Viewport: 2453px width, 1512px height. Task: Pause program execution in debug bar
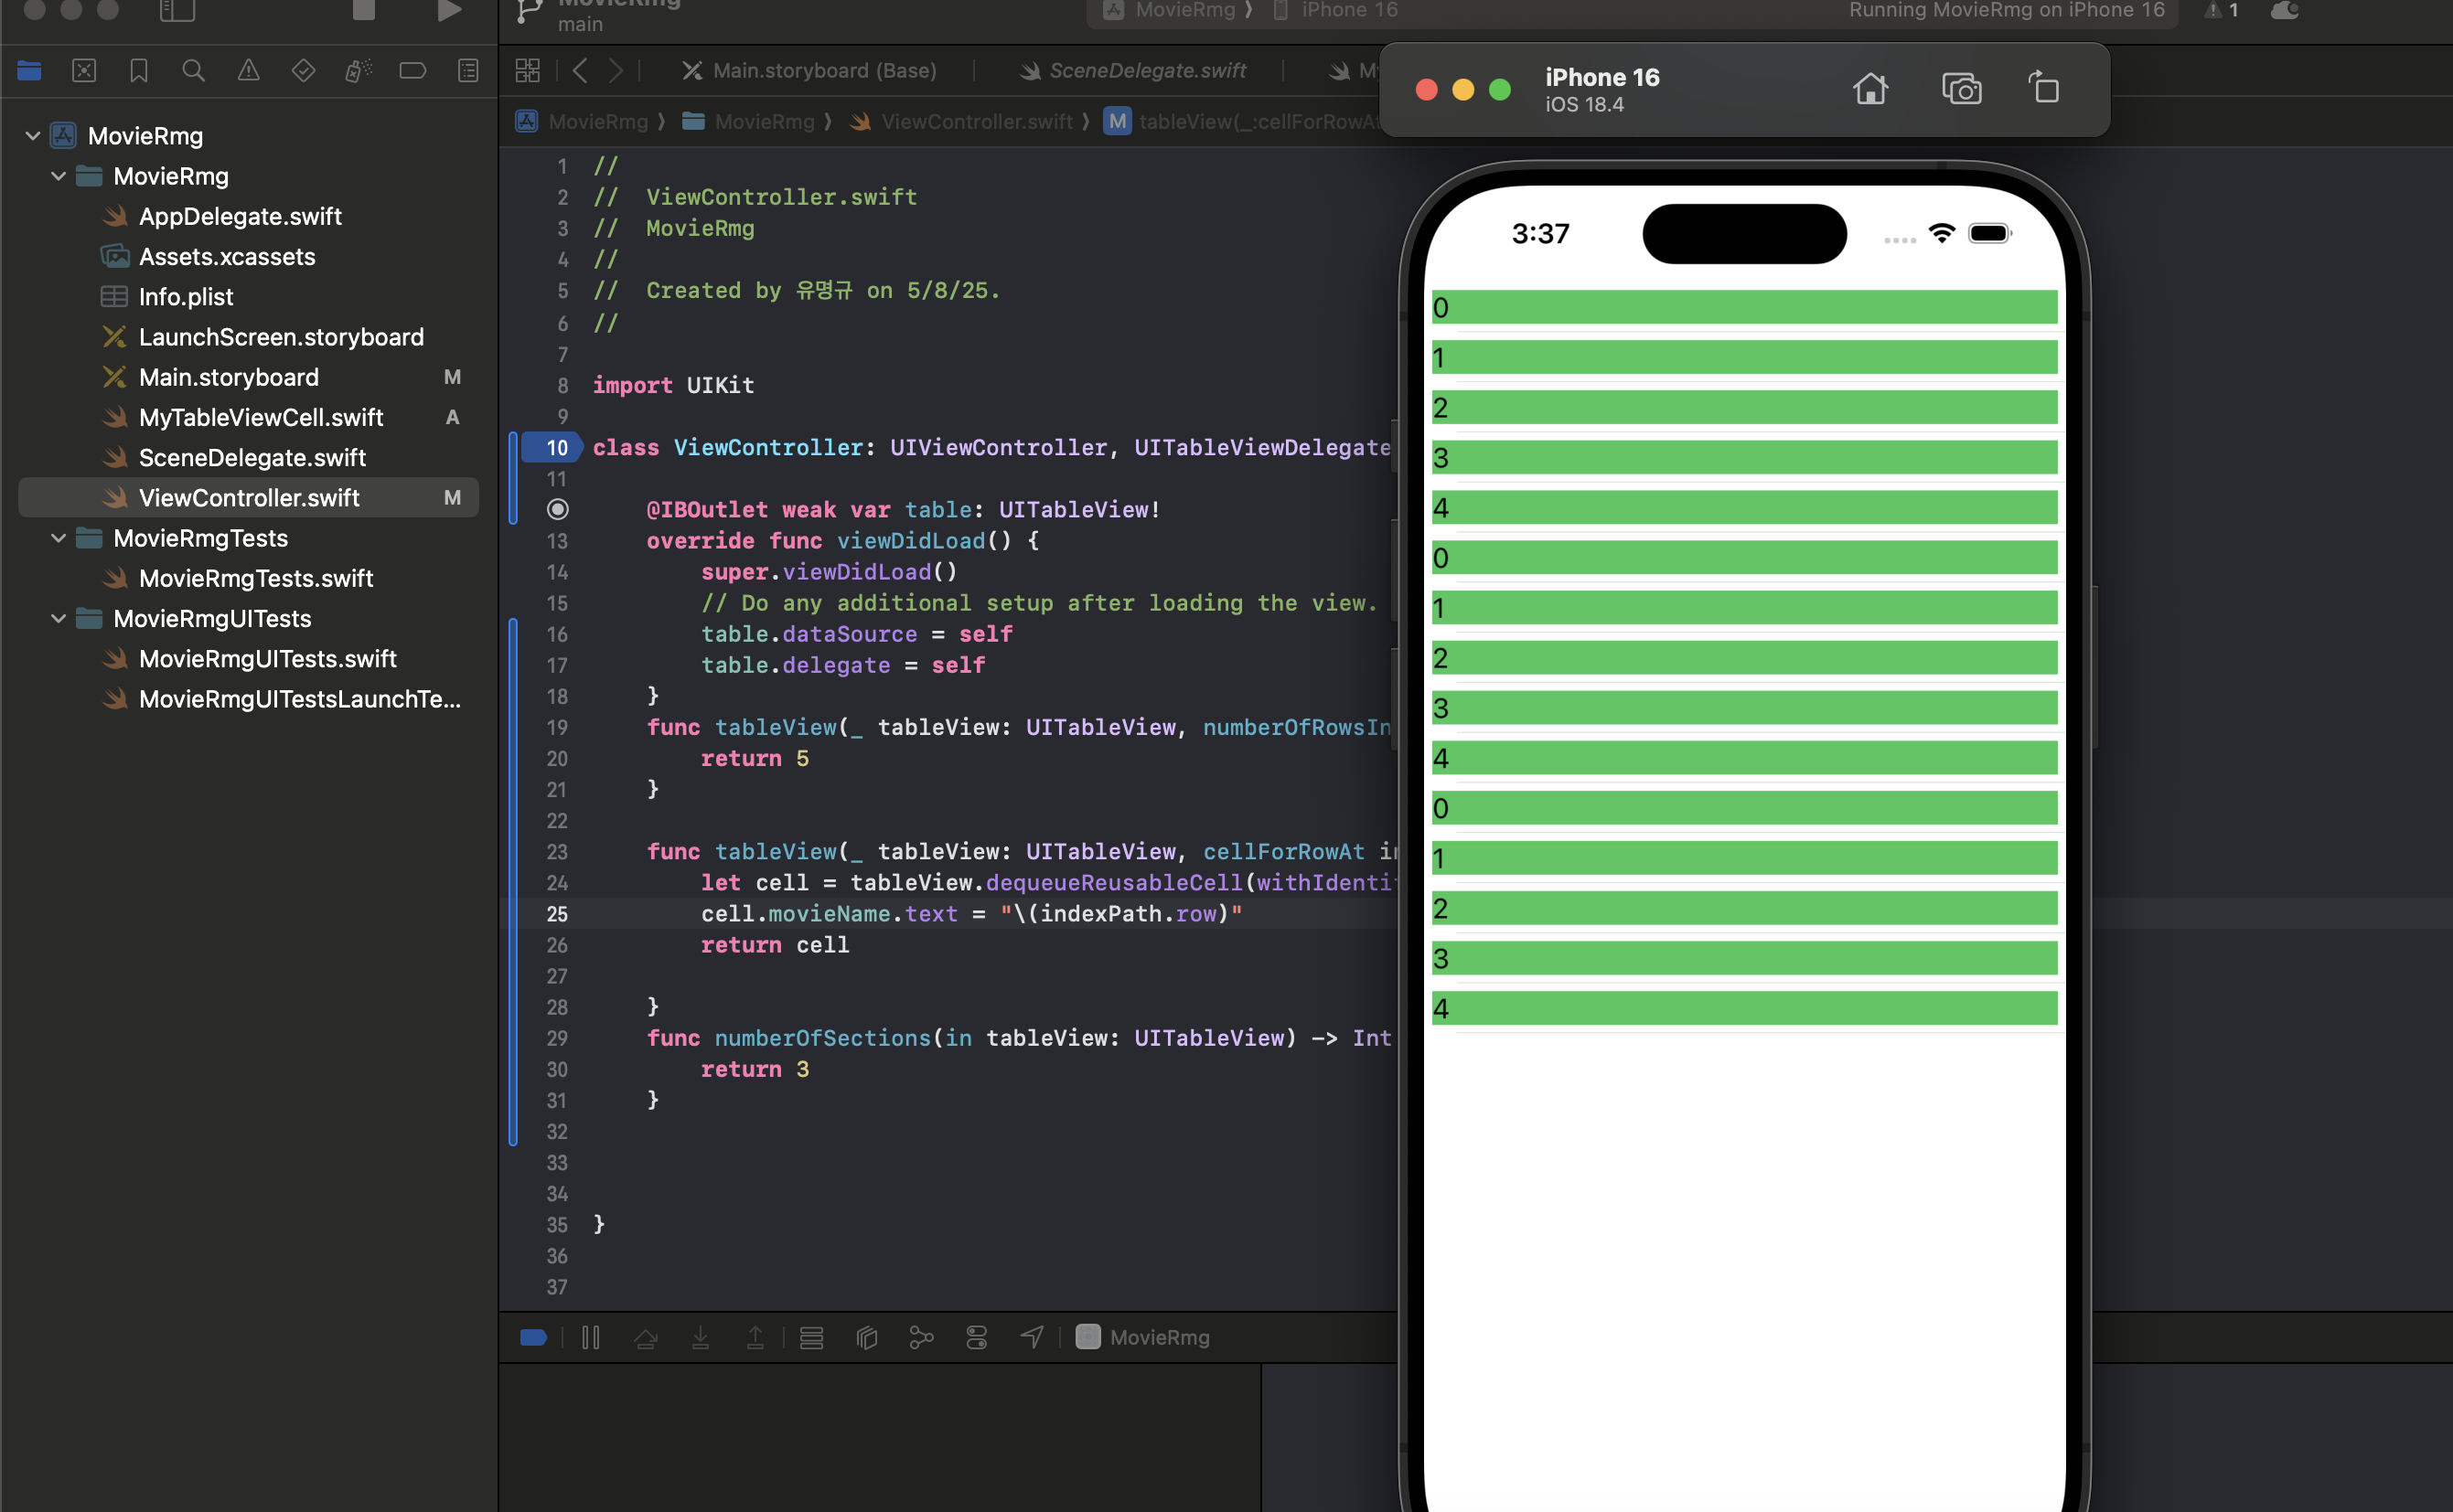coord(590,1337)
